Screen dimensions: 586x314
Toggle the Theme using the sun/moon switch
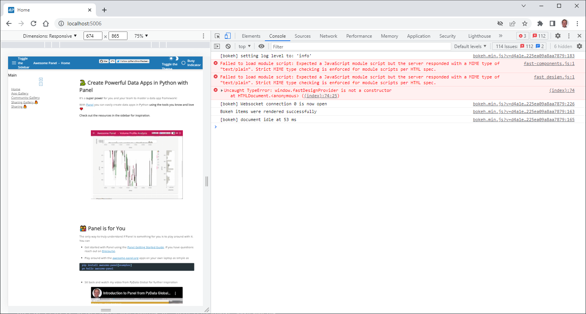(173, 59)
